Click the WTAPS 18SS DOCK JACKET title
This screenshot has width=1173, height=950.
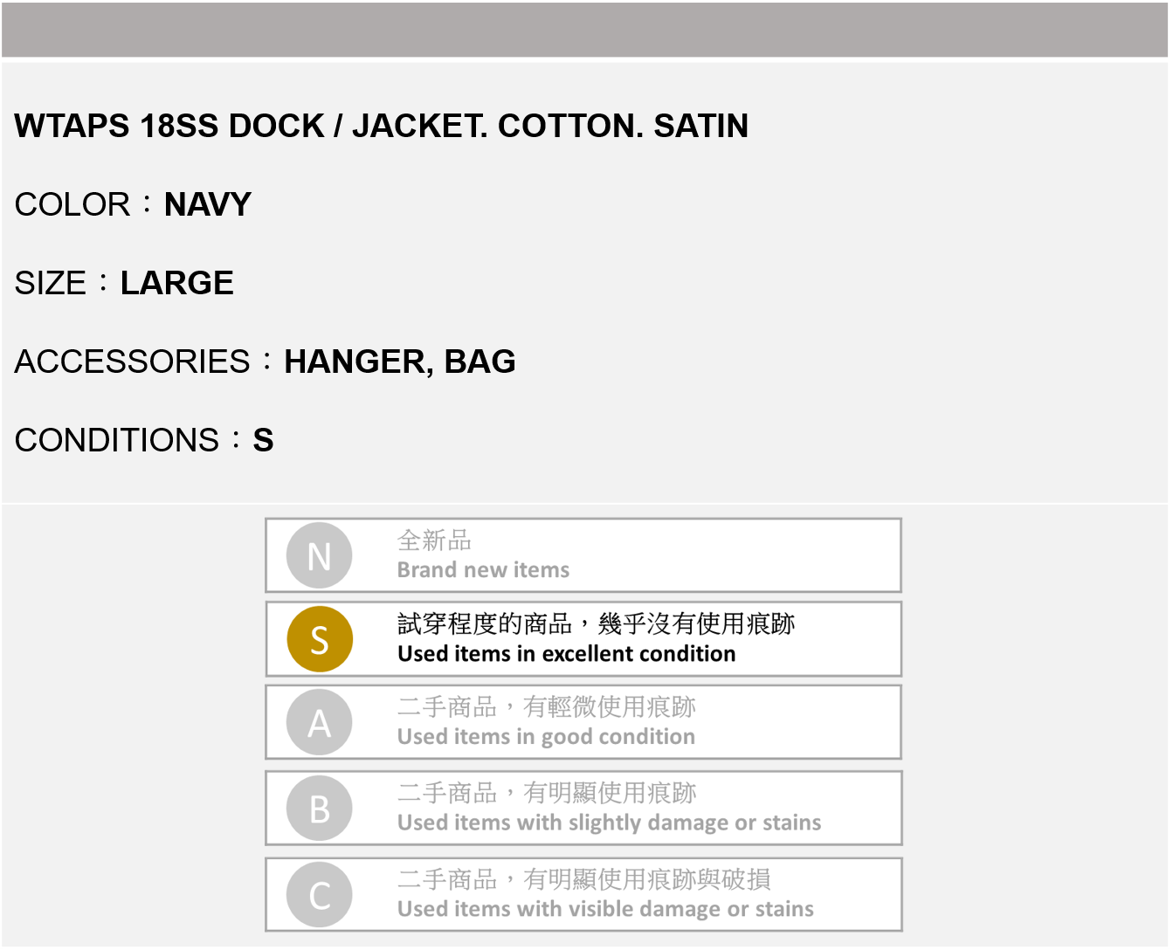coord(382,126)
